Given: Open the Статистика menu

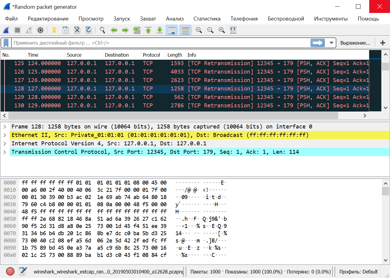Looking at the screenshot, I should [207, 19].
